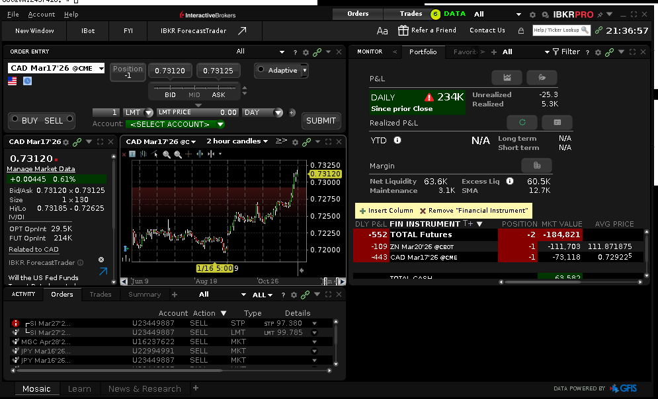Click the Margin building icon button
The height and width of the screenshot is (399, 658).
(x=537, y=166)
